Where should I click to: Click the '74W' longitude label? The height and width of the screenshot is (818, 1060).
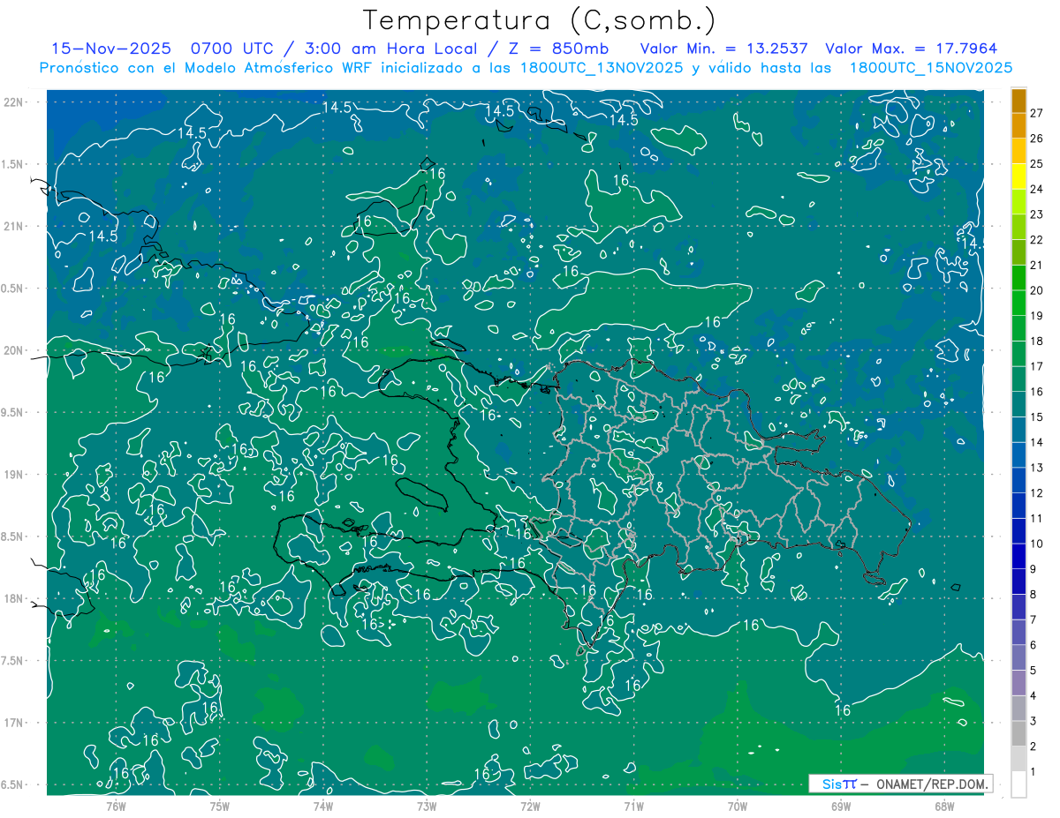323,806
